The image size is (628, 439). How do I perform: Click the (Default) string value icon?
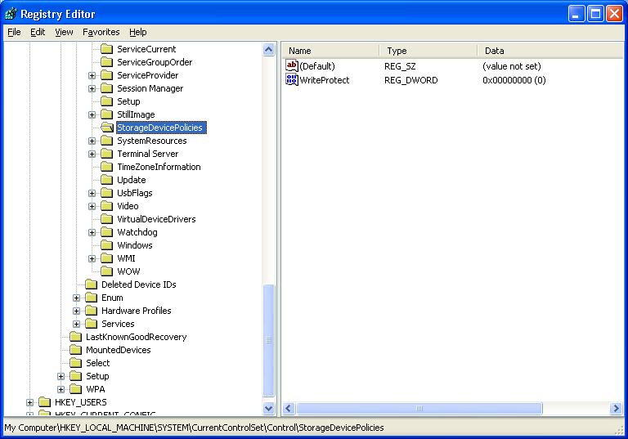click(x=292, y=65)
